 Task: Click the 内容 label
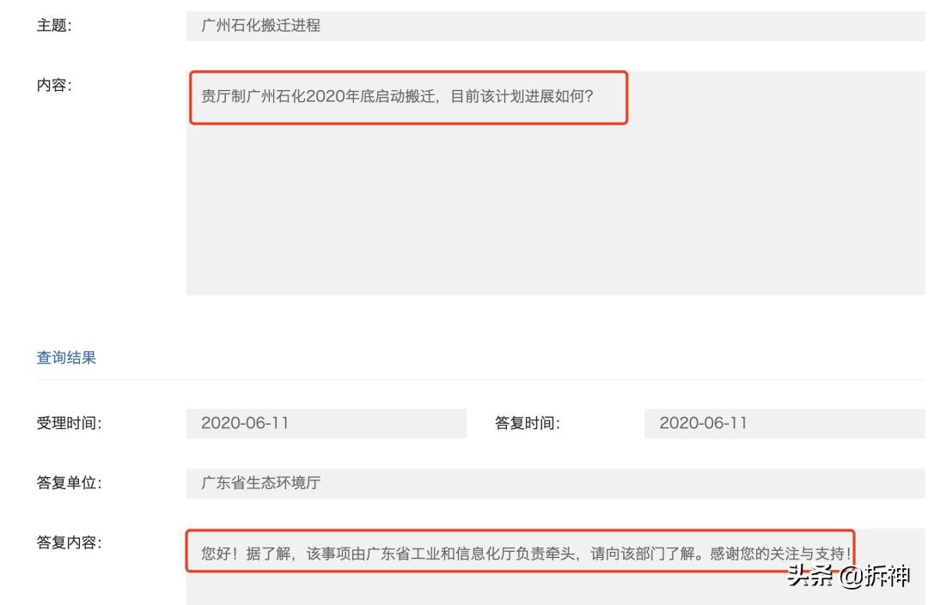pos(54,85)
